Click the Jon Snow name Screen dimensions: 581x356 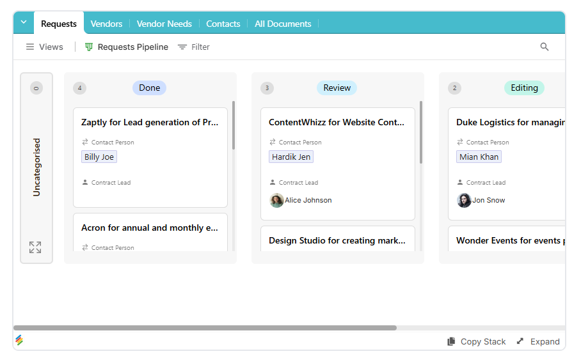click(488, 200)
